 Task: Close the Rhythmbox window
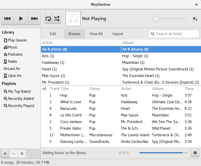pos(196,5)
